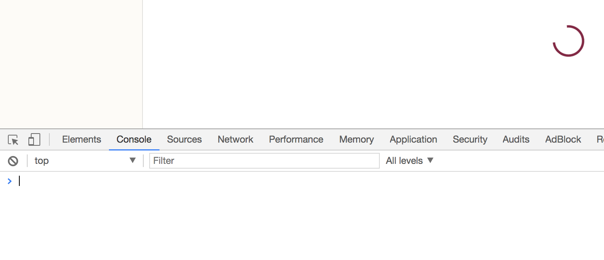Switch to the Network panel
The image size is (604, 260).
pos(235,139)
